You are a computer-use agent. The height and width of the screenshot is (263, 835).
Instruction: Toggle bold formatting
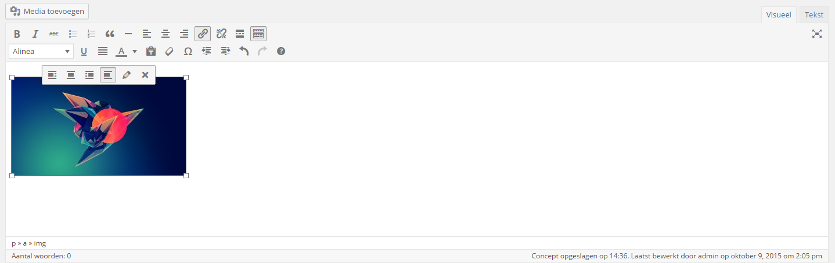pos(17,34)
